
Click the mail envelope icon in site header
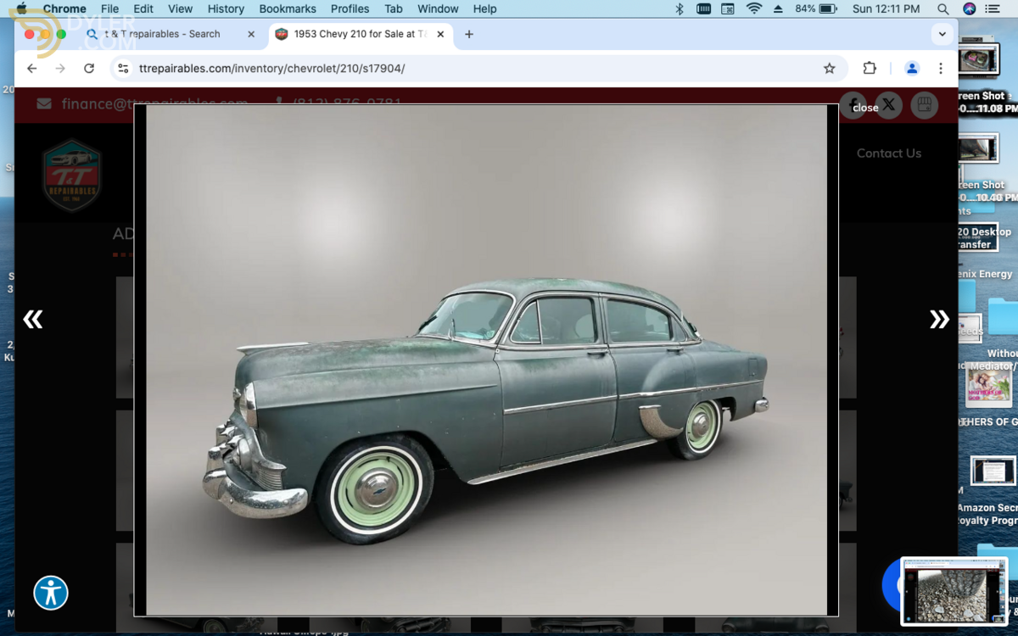44,103
